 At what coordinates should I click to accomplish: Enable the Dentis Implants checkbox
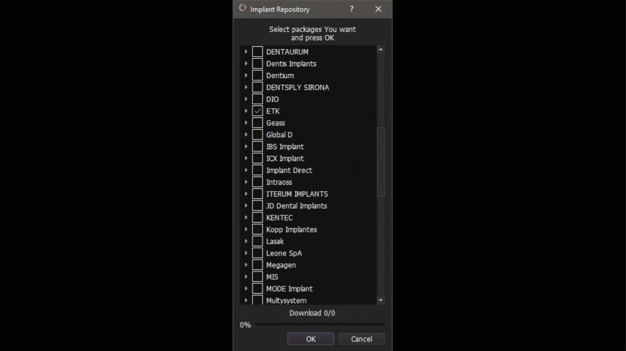click(x=258, y=63)
